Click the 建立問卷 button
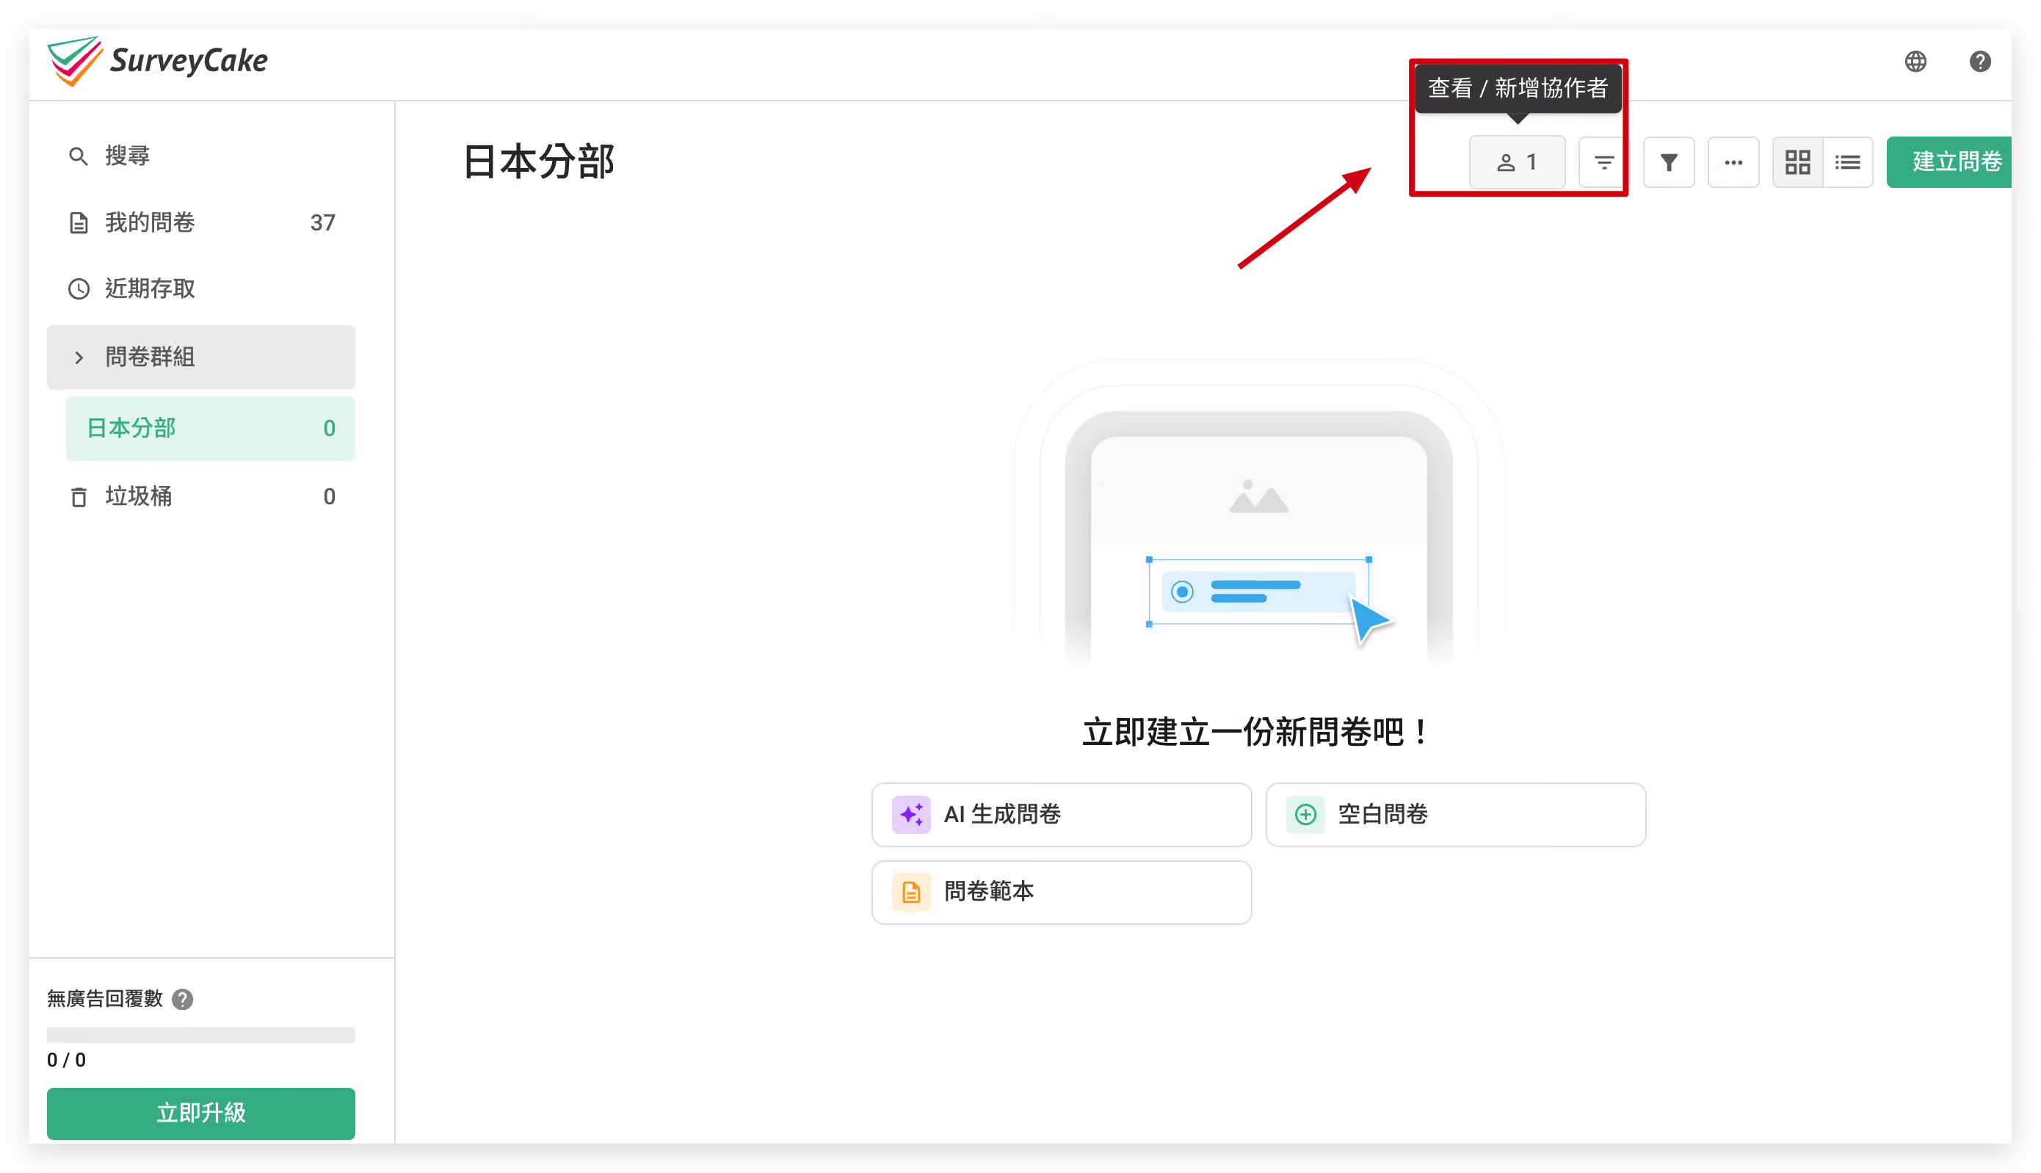This screenshot has height=1173, width=2041. [1950, 163]
